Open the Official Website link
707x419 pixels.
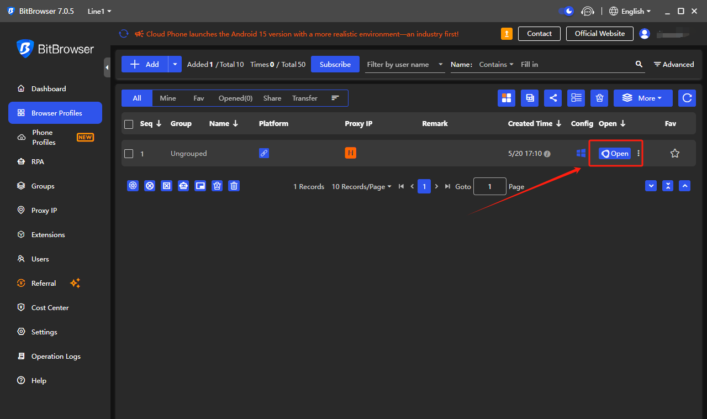600,34
